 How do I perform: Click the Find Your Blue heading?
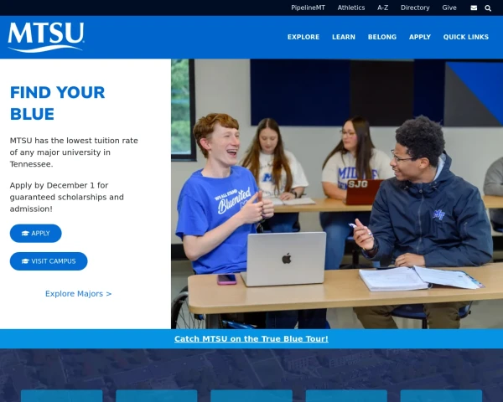pos(57,103)
